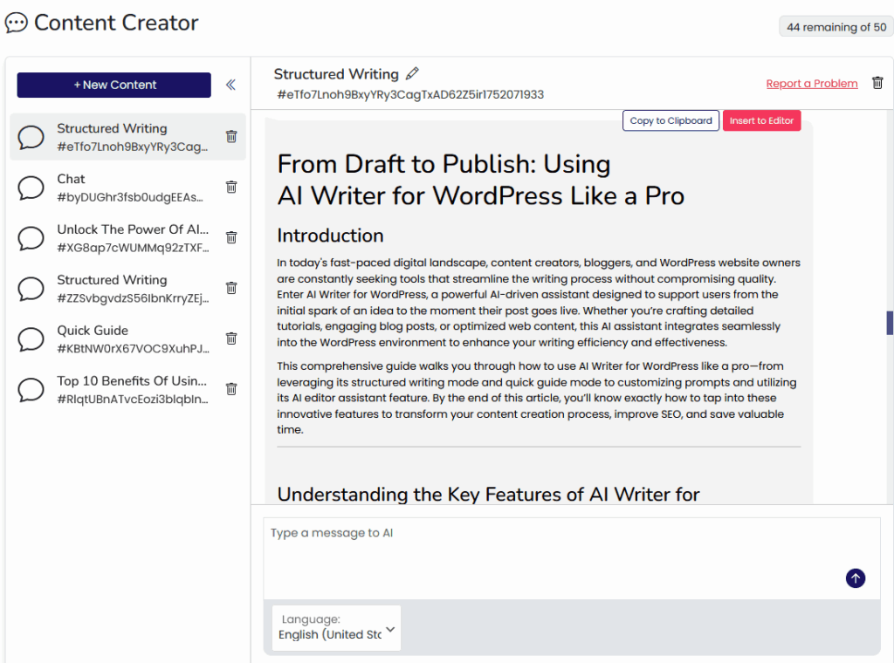Screen dimensions: 894x663
Task: Insert the article into the editor
Action: [x=761, y=120]
